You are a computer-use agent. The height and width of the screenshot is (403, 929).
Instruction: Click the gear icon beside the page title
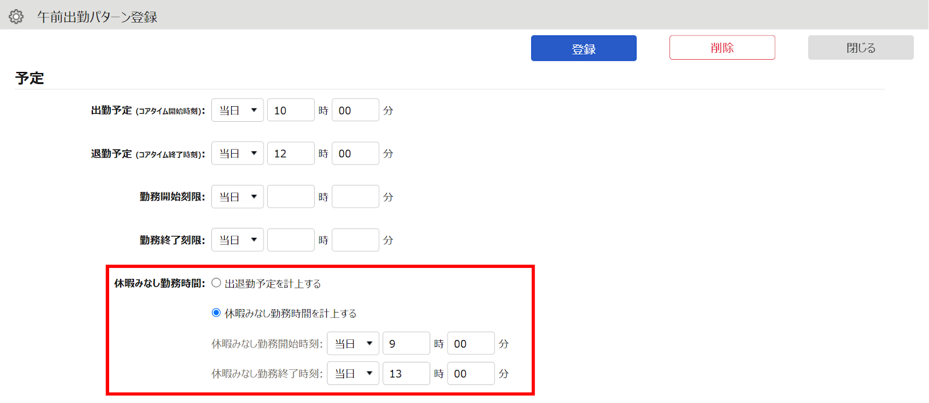point(16,17)
